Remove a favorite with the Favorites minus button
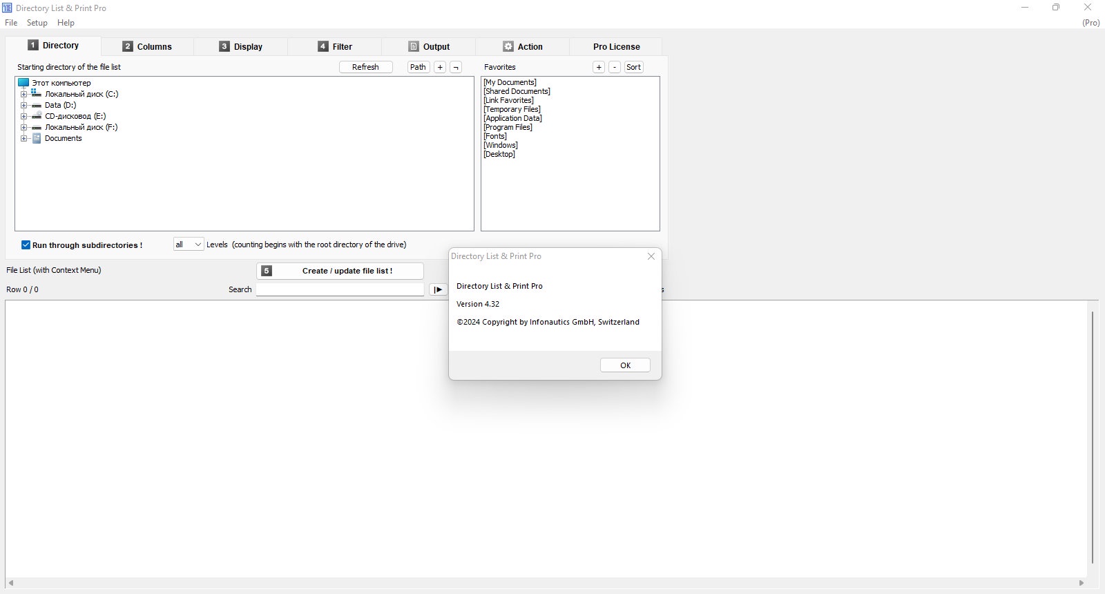Image resolution: width=1105 pixels, height=594 pixels. click(615, 67)
